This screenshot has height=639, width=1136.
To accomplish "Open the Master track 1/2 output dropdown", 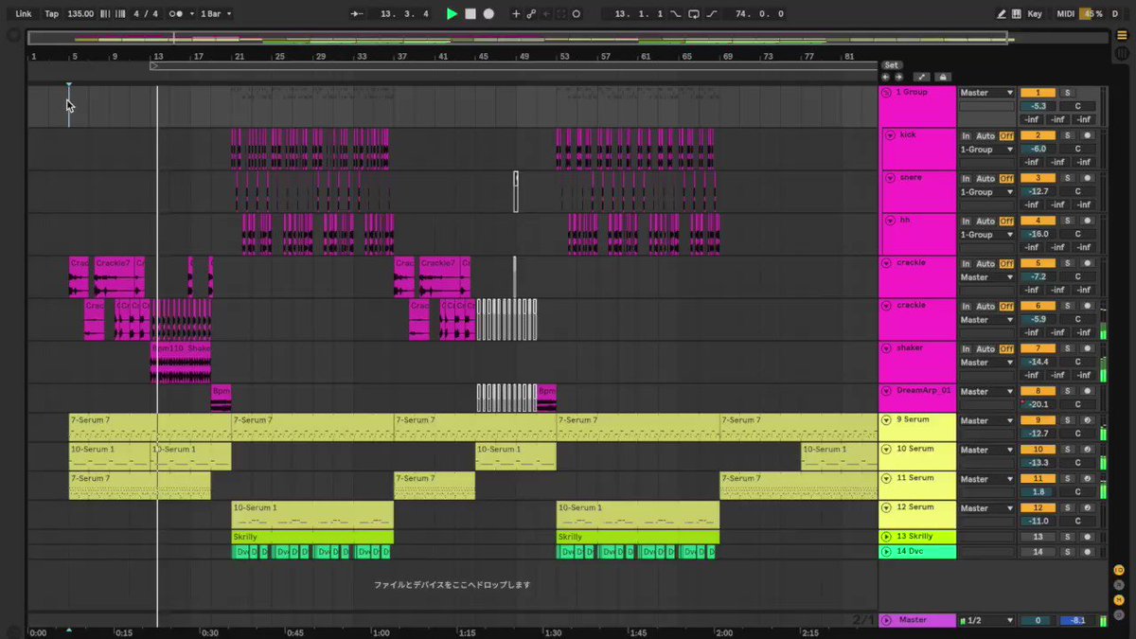I will [x=987, y=620].
